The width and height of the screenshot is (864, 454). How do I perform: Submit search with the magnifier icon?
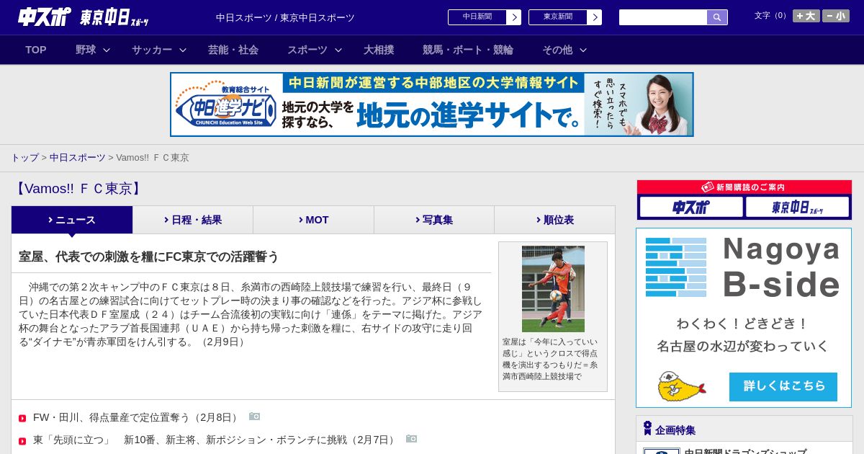pyautogui.click(x=717, y=17)
